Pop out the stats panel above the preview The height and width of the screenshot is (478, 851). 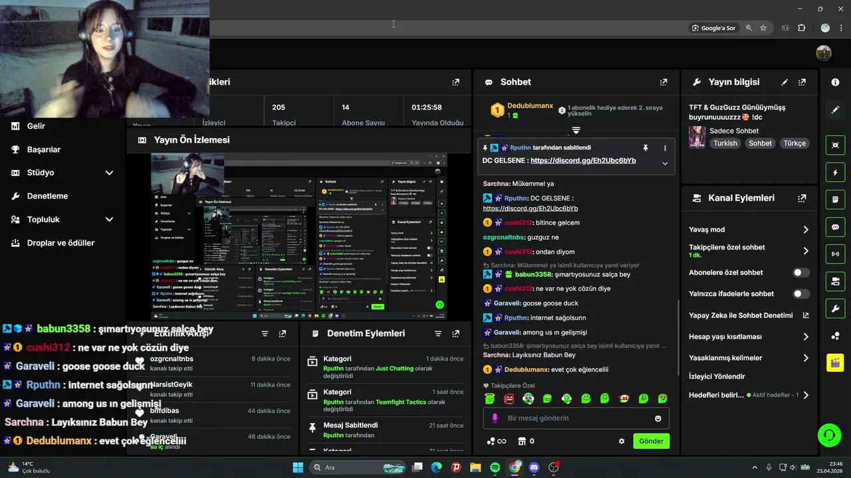455,82
